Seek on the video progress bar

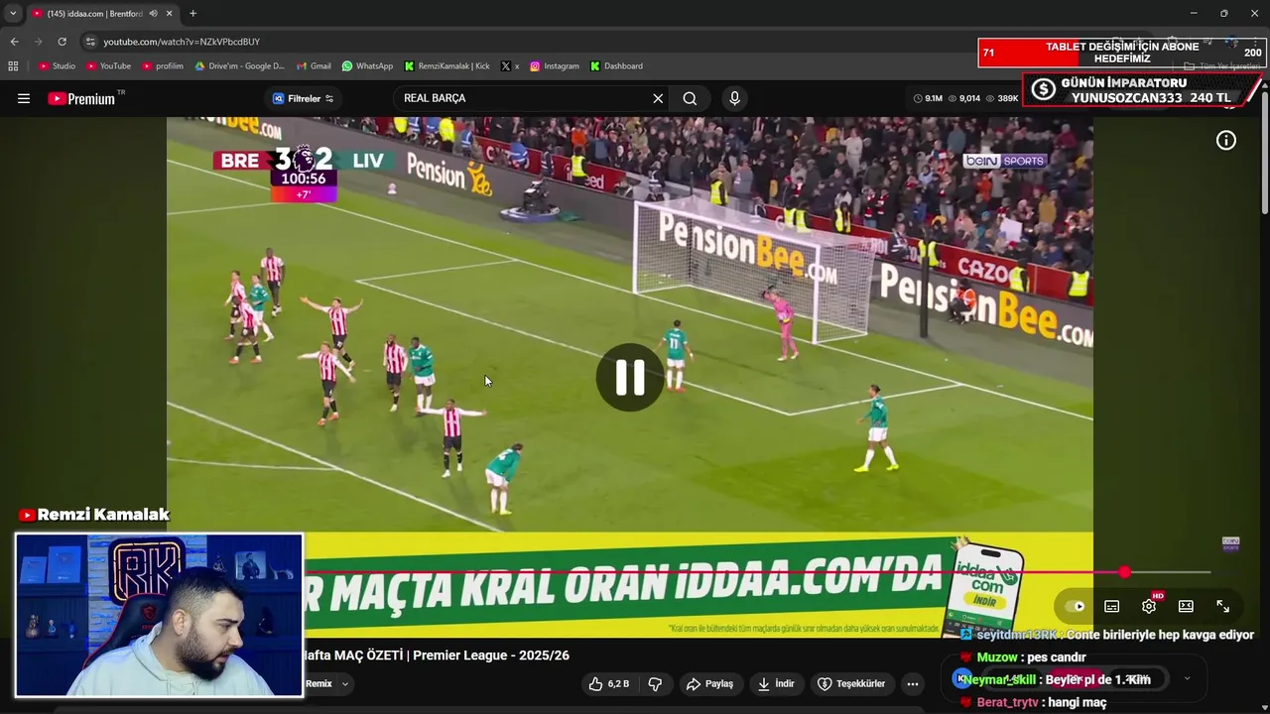757,572
